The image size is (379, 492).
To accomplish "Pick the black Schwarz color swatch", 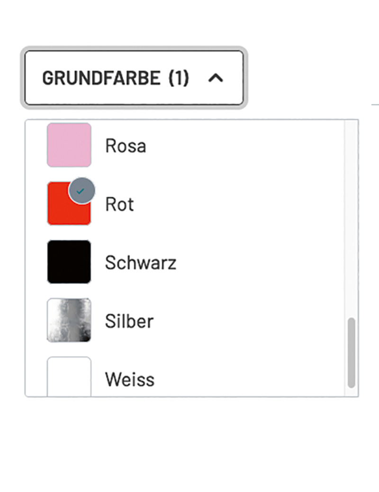I will pos(69,262).
